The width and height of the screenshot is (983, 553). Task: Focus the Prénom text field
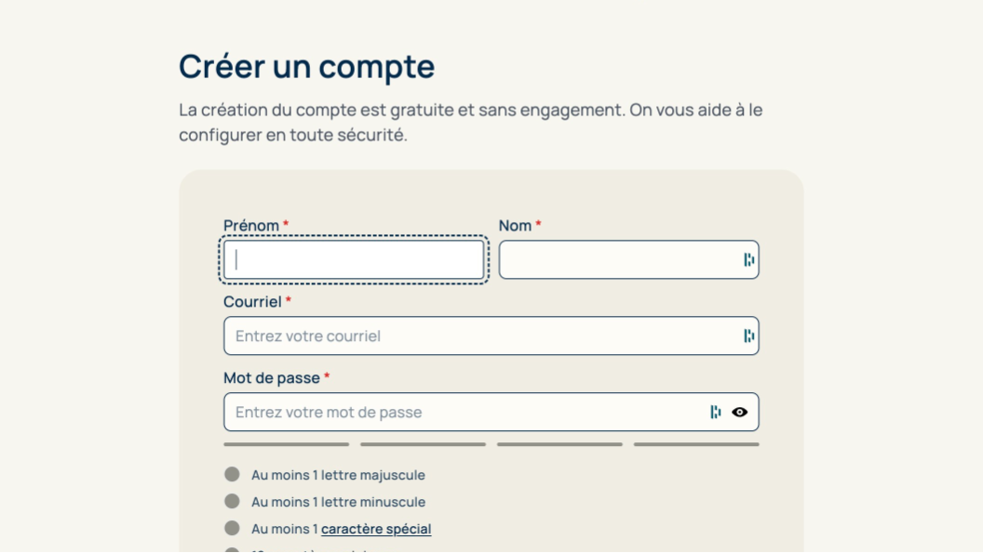point(354,260)
